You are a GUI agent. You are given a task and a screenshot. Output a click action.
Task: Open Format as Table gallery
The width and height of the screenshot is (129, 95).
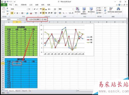point(84,11)
